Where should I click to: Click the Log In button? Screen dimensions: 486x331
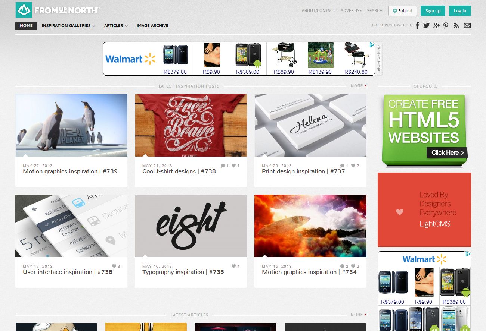460,11
